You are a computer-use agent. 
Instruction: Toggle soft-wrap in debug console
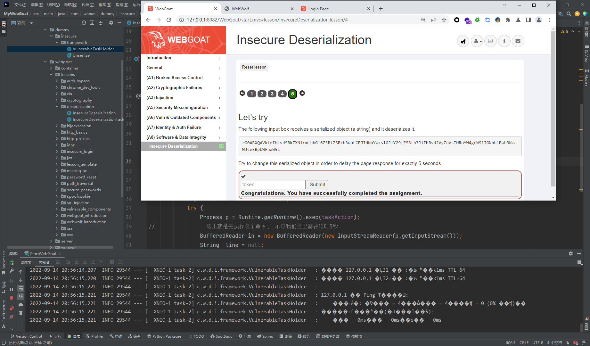tap(21, 288)
